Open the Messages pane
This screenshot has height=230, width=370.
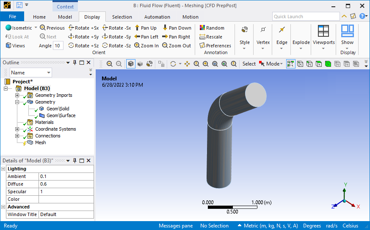coord(175,226)
